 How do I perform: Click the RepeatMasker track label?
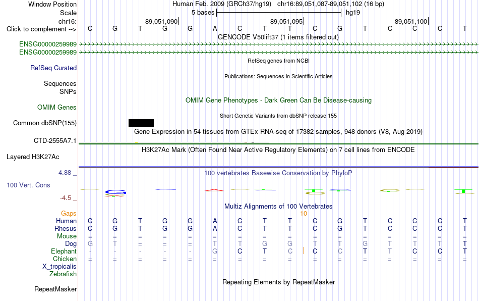(55, 289)
